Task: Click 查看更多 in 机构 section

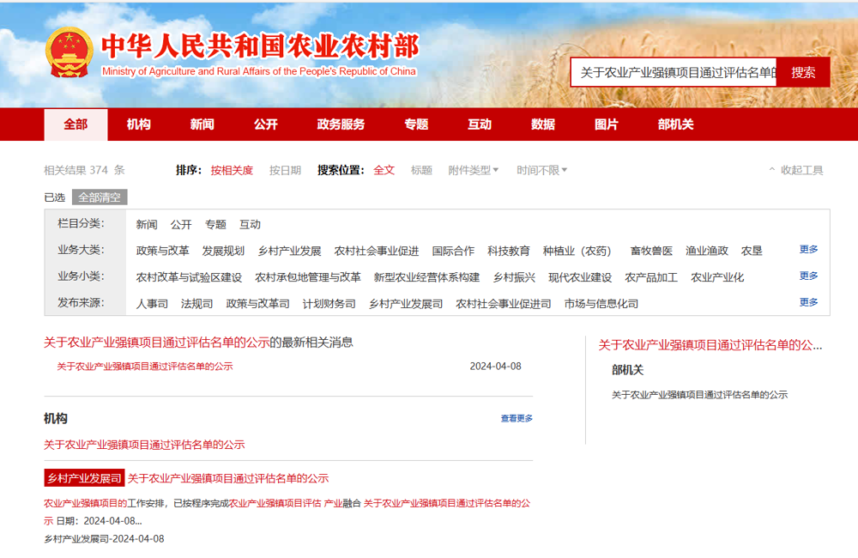Action: [517, 419]
